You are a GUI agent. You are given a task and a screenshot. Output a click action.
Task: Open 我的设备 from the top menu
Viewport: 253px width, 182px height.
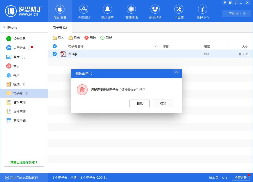point(60,11)
